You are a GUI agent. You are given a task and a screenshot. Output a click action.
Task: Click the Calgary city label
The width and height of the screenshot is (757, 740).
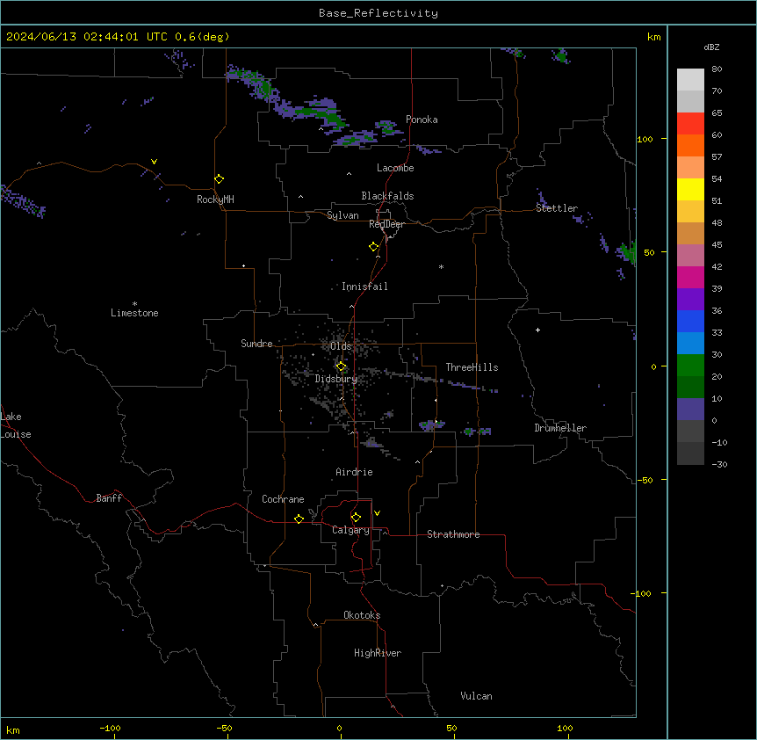(x=350, y=530)
